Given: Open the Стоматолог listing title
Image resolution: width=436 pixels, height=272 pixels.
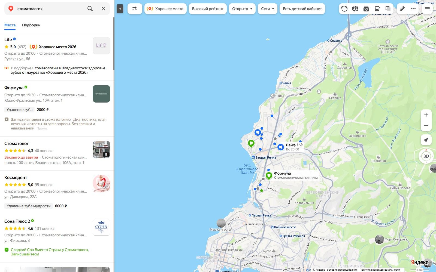Looking at the screenshot, I should (x=16, y=143).
